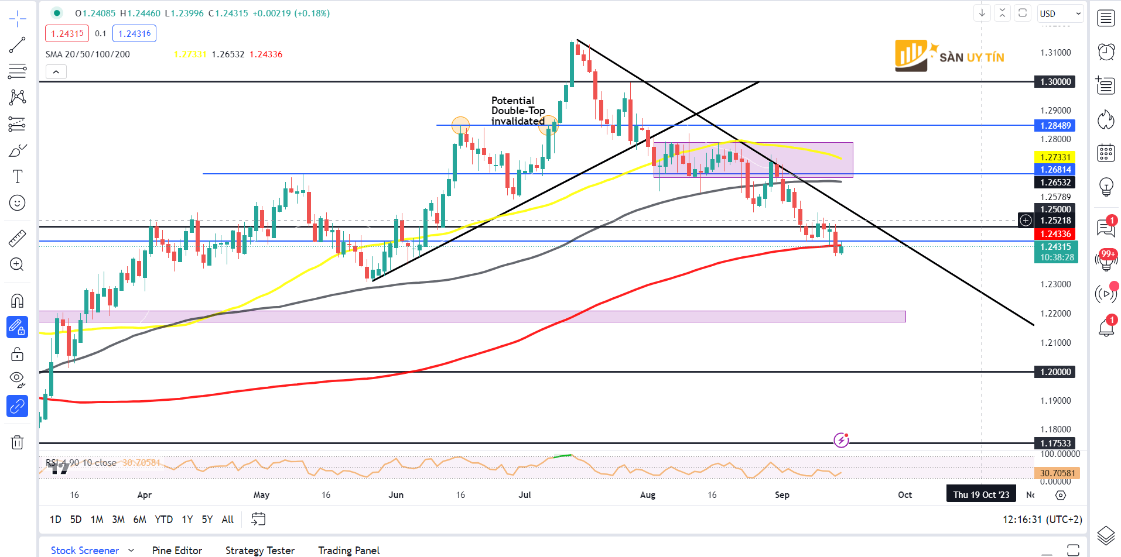Open go to date calendar
Image resolution: width=1121 pixels, height=557 pixels.
pos(258,519)
